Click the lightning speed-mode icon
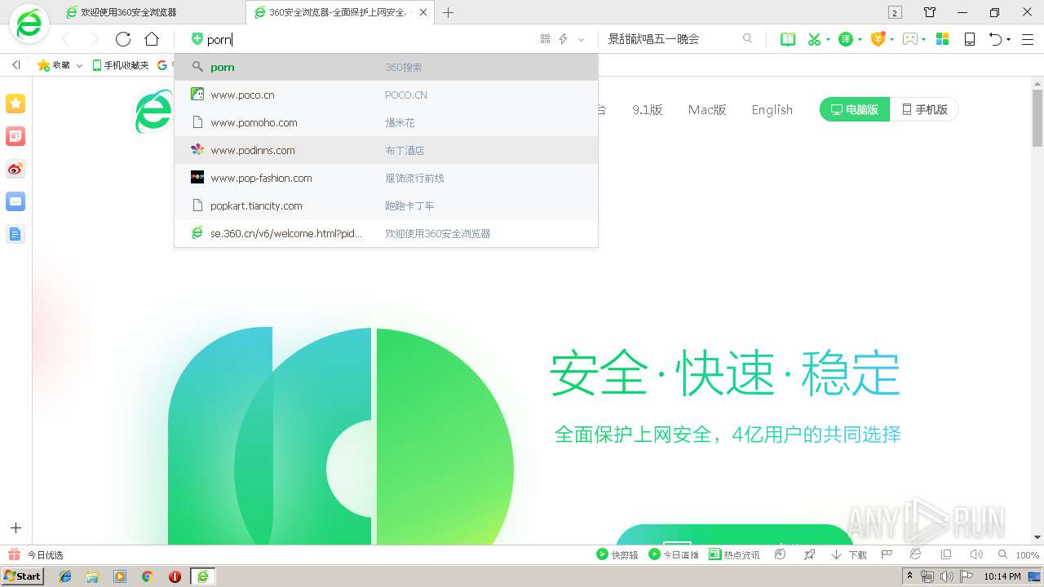1044x587 pixels. [563, 39]
